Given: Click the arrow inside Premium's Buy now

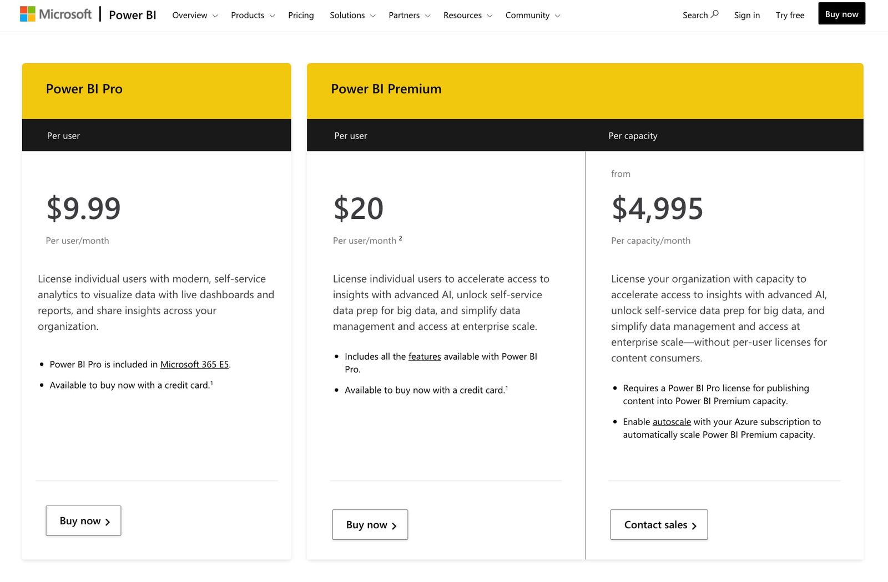Looking at the screenshot, I should pos(394,525).
